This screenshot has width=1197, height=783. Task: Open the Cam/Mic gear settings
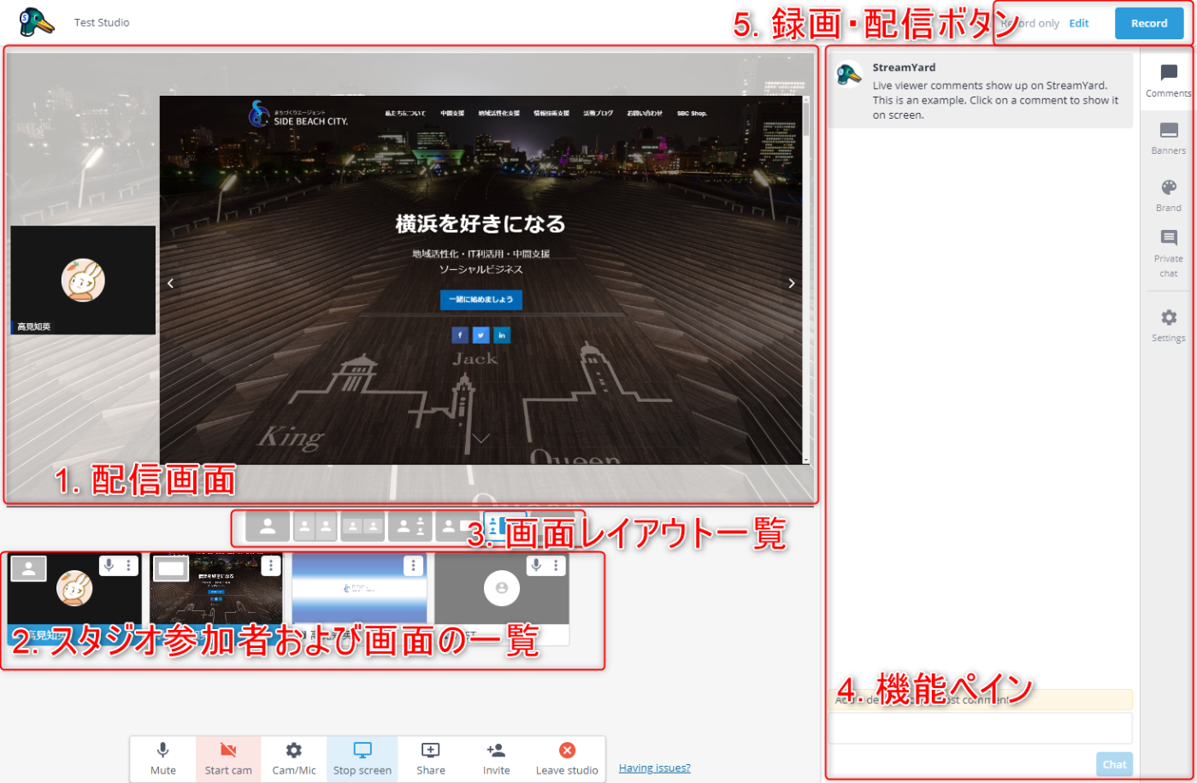click(x=294, y=758)
